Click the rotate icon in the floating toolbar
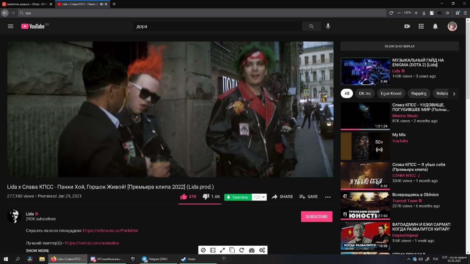The height and width of the screenshot is (264, 470). coord(242,250)
